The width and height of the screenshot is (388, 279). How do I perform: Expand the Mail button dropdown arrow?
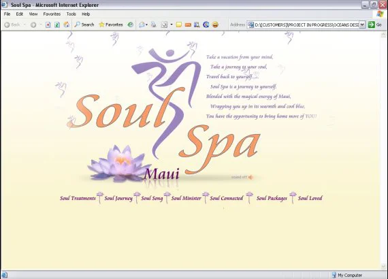coord(147,24)
